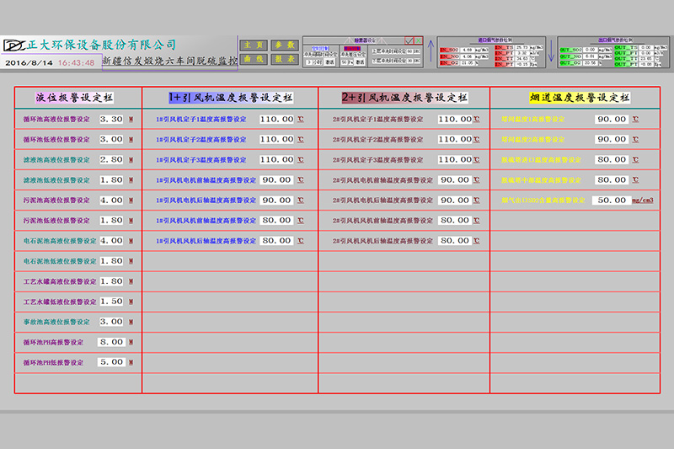Image resolution: width=674 pixels, height=449 pixels.
Task: Edit 电石泥池低液位报警设定 value 1.80
Action: click(111, 261)
